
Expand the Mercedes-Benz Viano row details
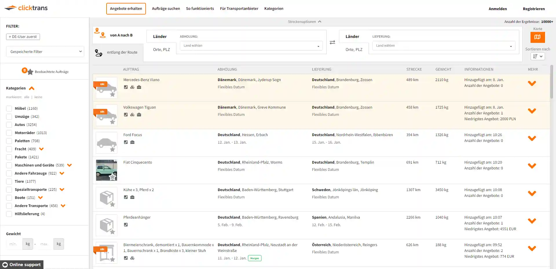click(532, 83)
